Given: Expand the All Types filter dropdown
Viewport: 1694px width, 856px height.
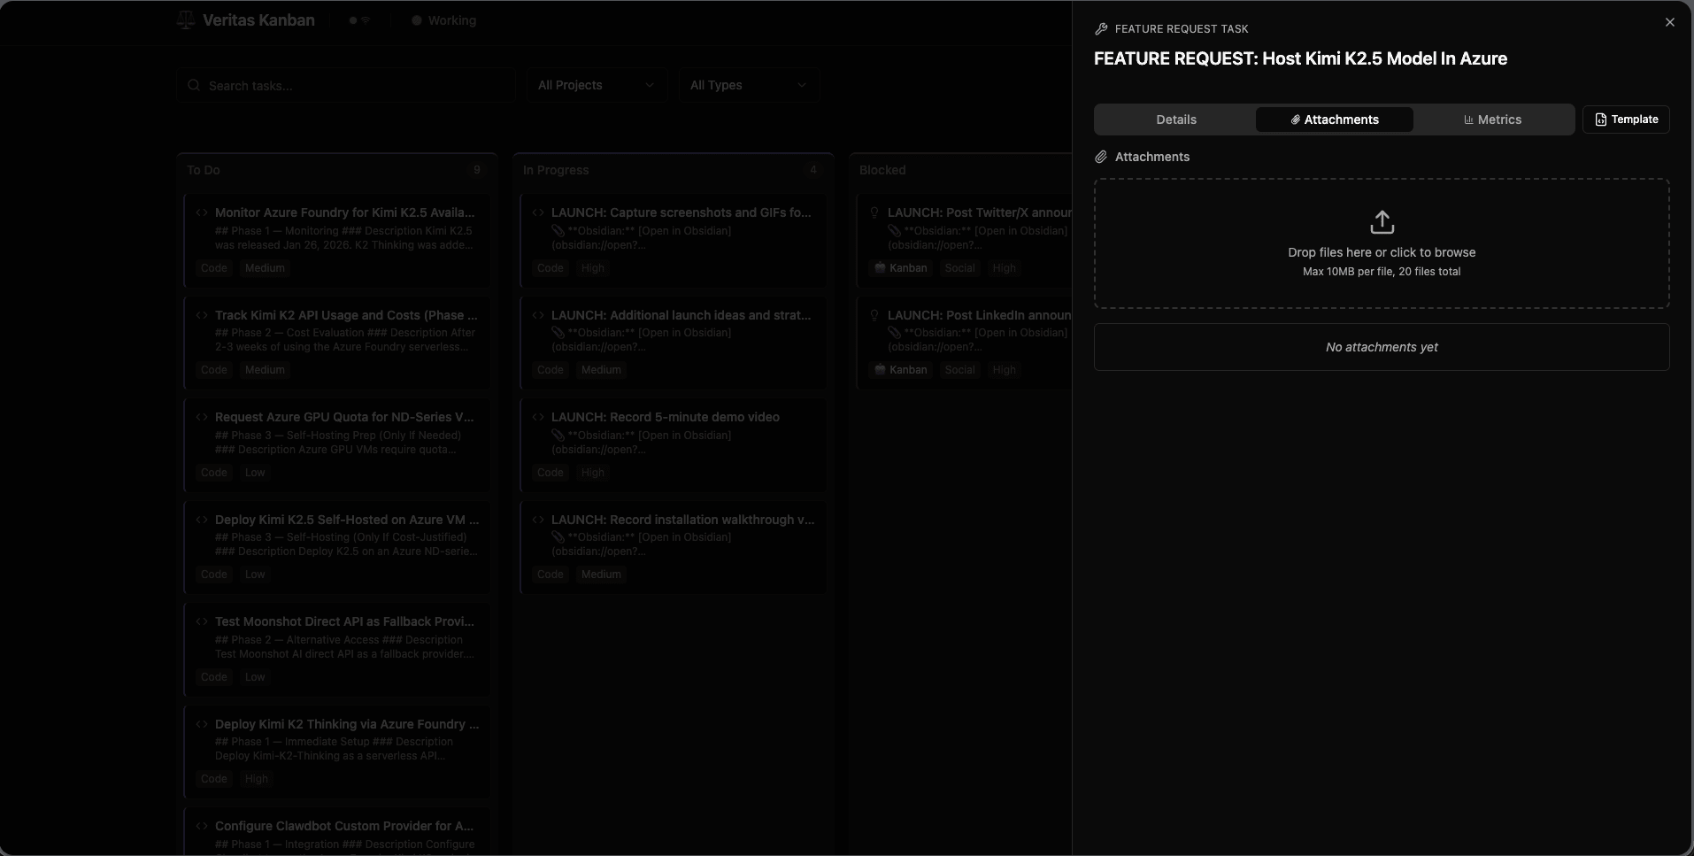Looking at the screenshot, I should coord(748,85).
